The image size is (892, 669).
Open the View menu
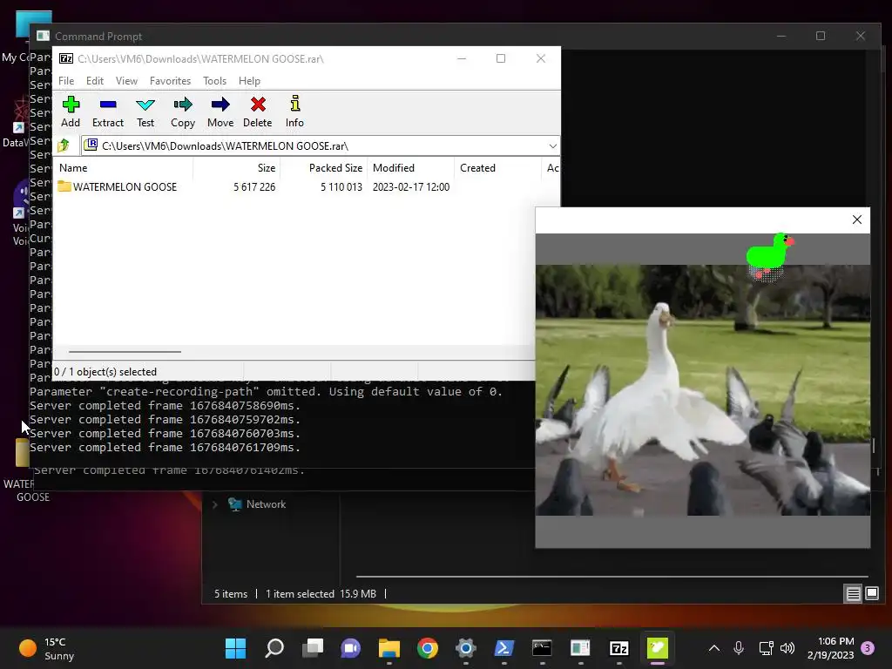point(126,81)
